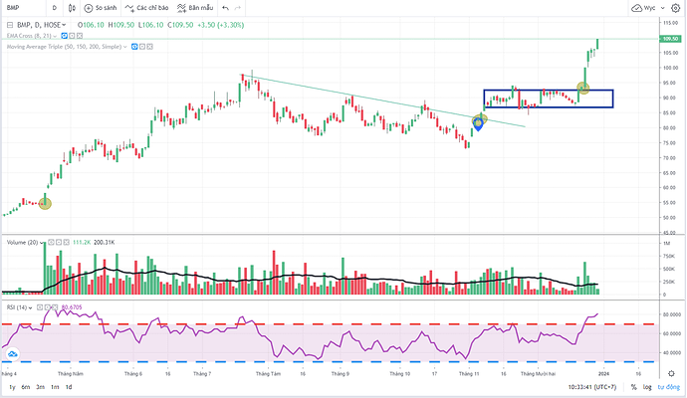Select the 1y time range
This screenshot has width=687, height=398.
pos(12,387)
